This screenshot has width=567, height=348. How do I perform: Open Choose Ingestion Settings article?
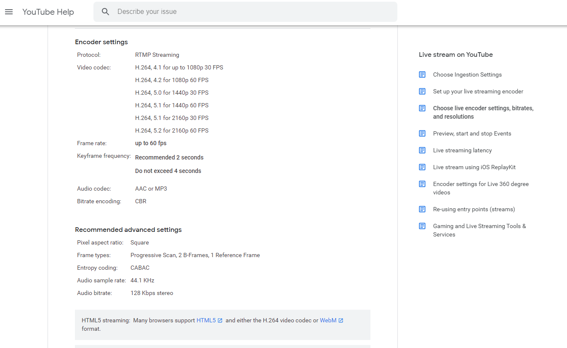(467, 74)
